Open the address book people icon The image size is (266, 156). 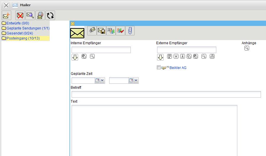[111, 31]
